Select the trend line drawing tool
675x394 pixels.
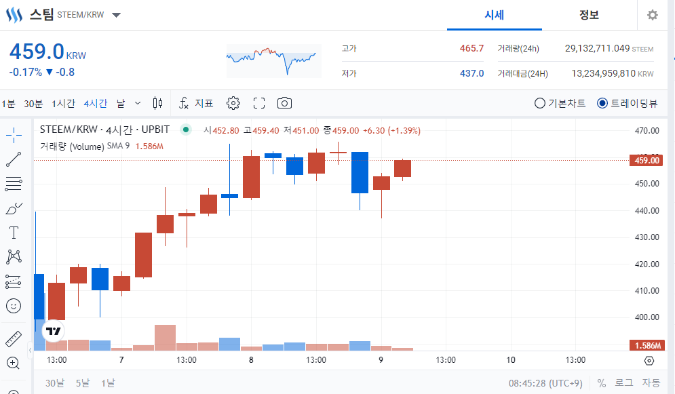coord(14,159)
